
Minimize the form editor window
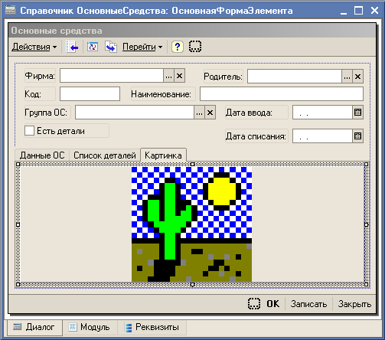pos(344,11)
